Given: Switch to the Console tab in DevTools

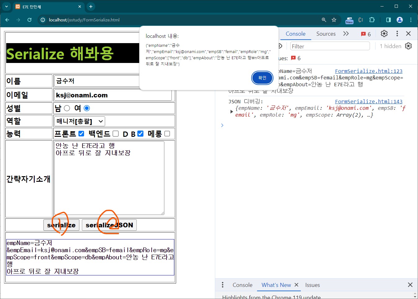Looking at the screenshot, I should pos(296,34).
